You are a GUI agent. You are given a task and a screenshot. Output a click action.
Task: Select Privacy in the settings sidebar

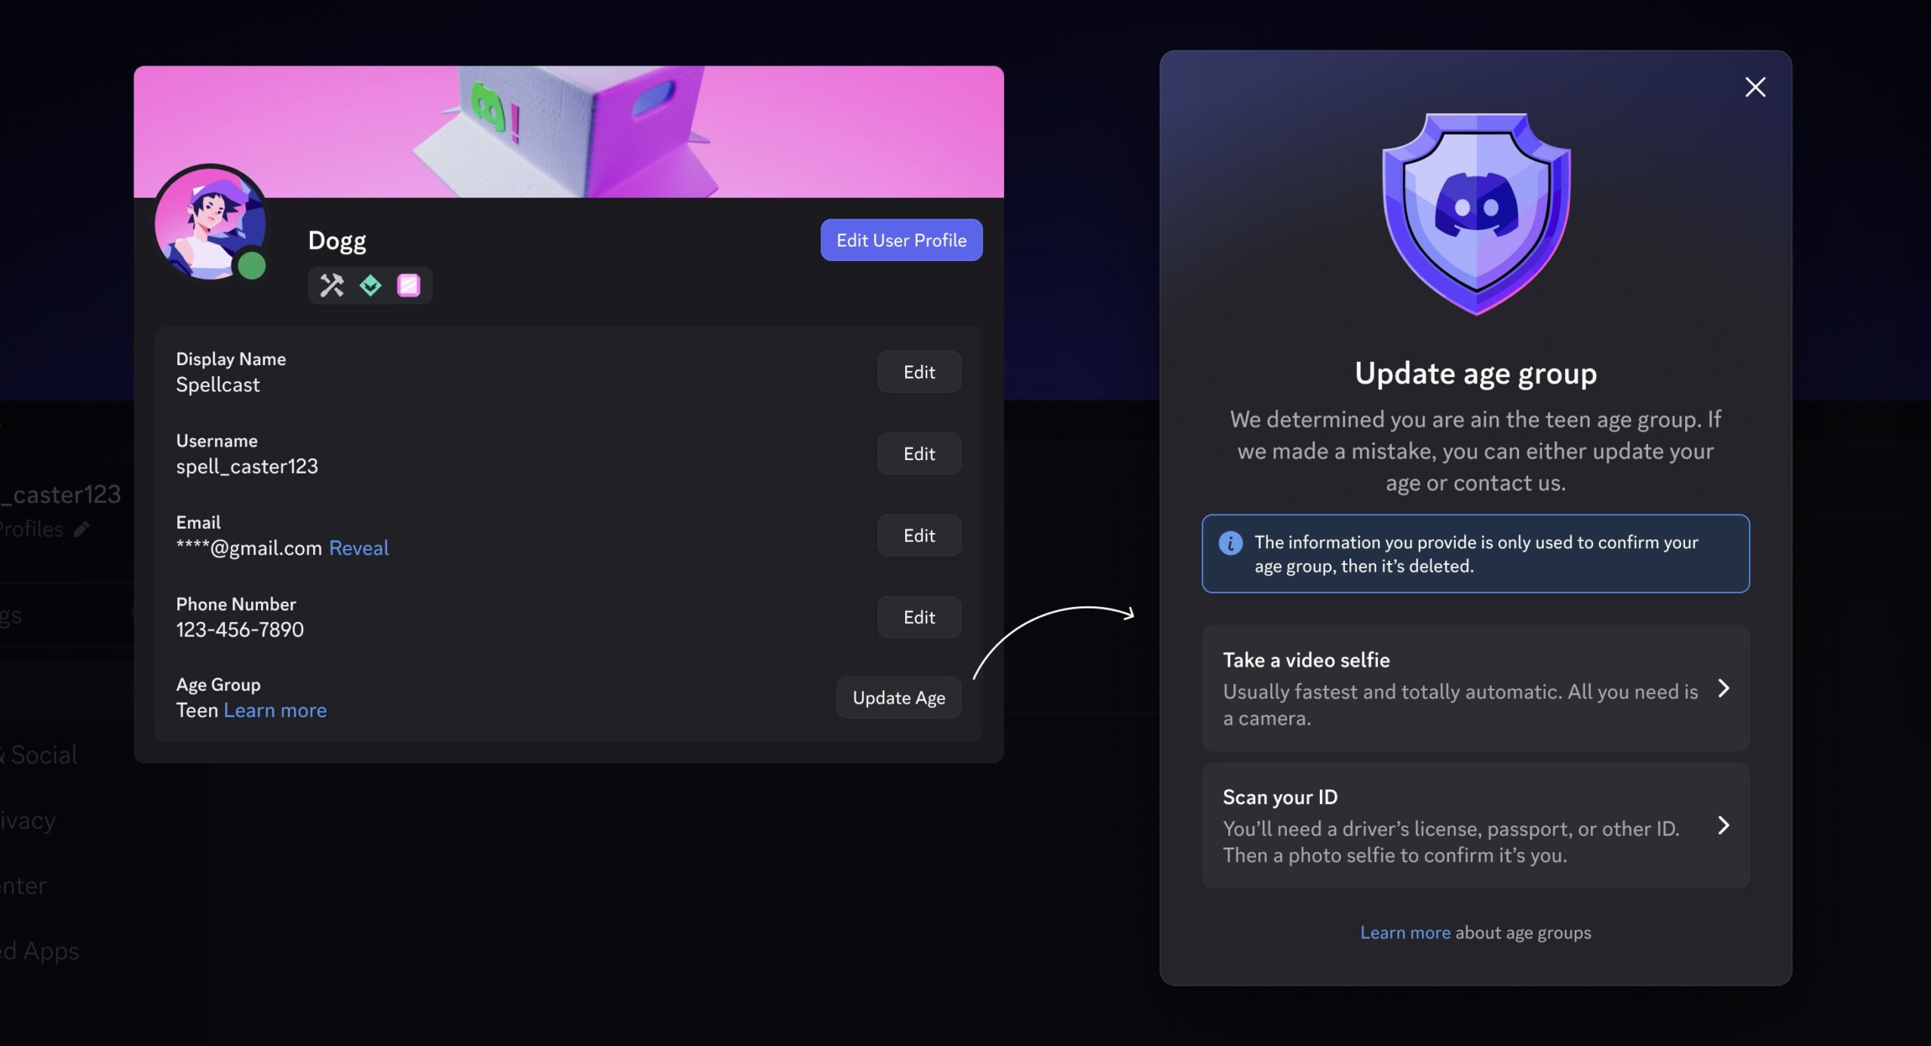(x=26, y=820)
